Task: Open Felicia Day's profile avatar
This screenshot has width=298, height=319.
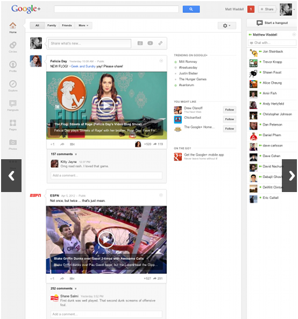Action: click(36, 61)
